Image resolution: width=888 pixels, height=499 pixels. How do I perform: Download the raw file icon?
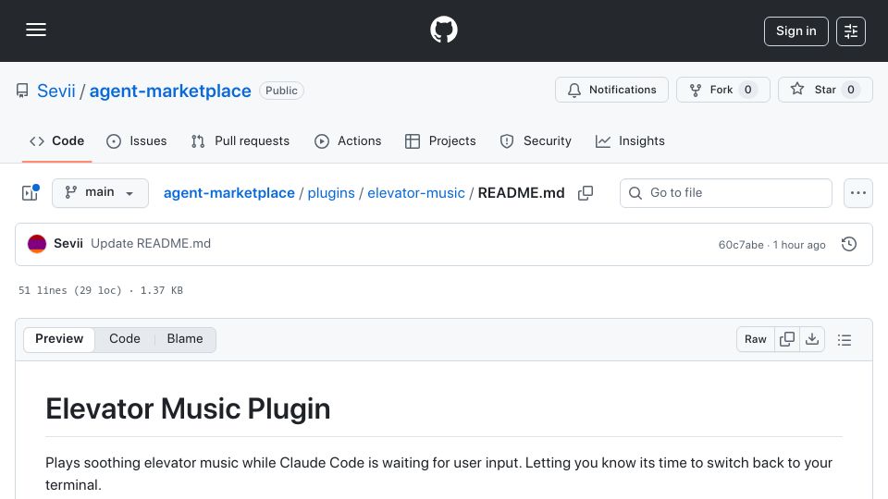pyautogui.click(x=812, y=339)
